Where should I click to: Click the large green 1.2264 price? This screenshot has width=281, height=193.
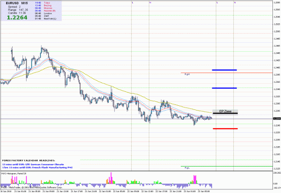point(17,18)
